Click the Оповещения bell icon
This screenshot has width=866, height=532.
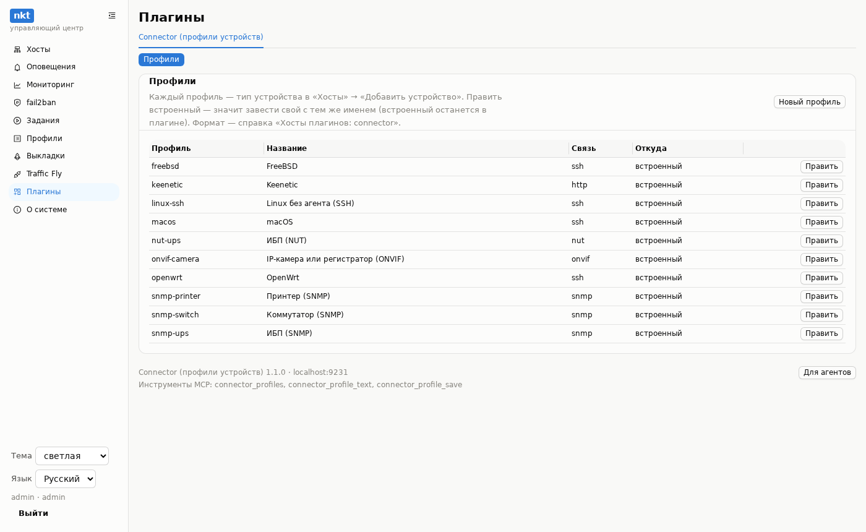pos(17,67)
